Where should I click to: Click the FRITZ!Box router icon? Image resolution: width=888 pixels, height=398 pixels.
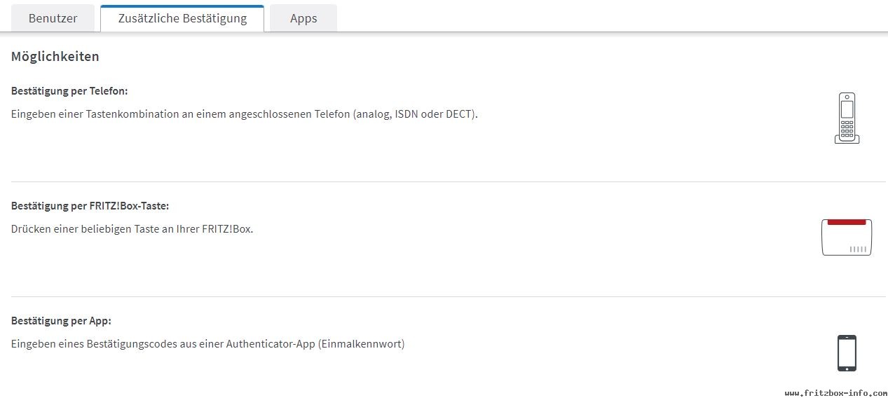pyautogui.click(x=847, y=237)
